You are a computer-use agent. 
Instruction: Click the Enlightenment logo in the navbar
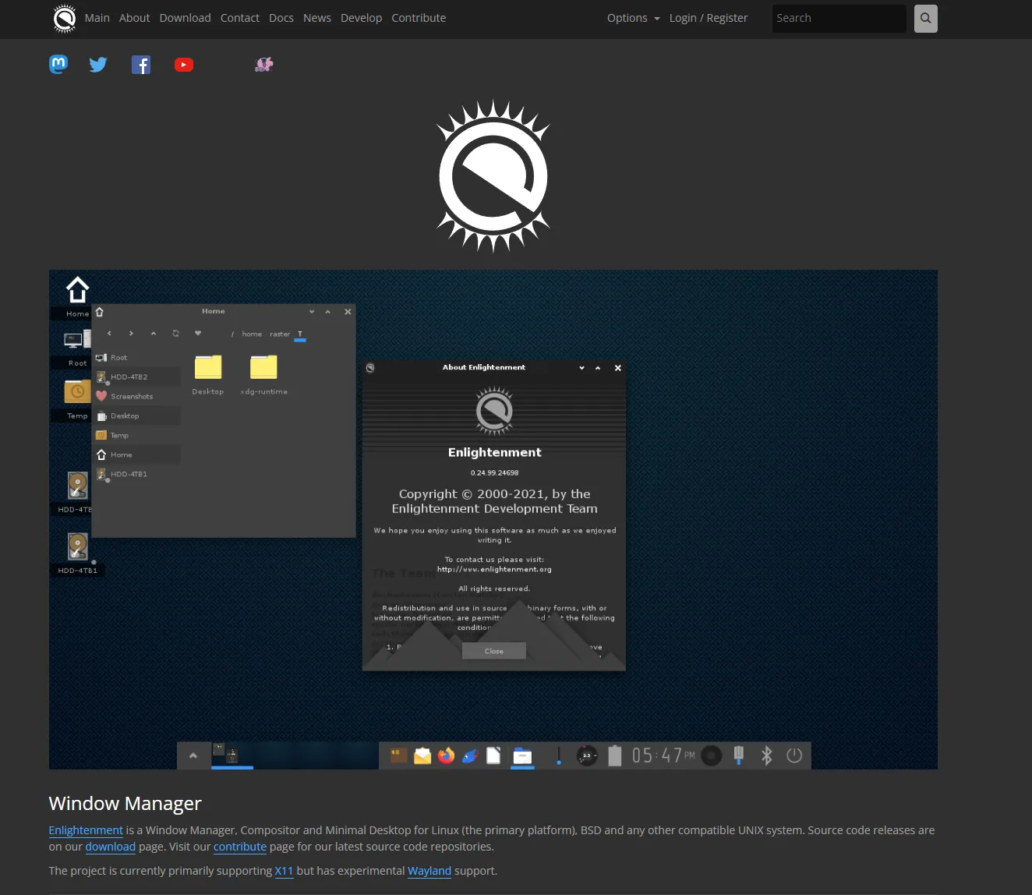(65, 18)
